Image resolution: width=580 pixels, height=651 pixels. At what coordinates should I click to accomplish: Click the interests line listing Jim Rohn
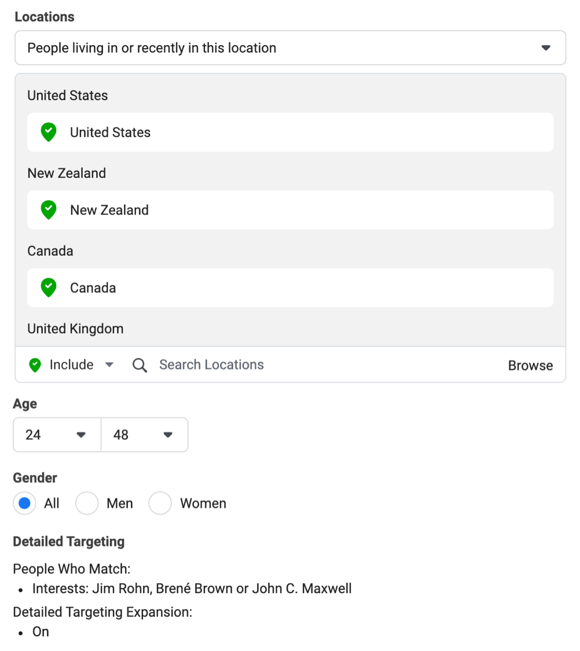[x=192, y=589]
